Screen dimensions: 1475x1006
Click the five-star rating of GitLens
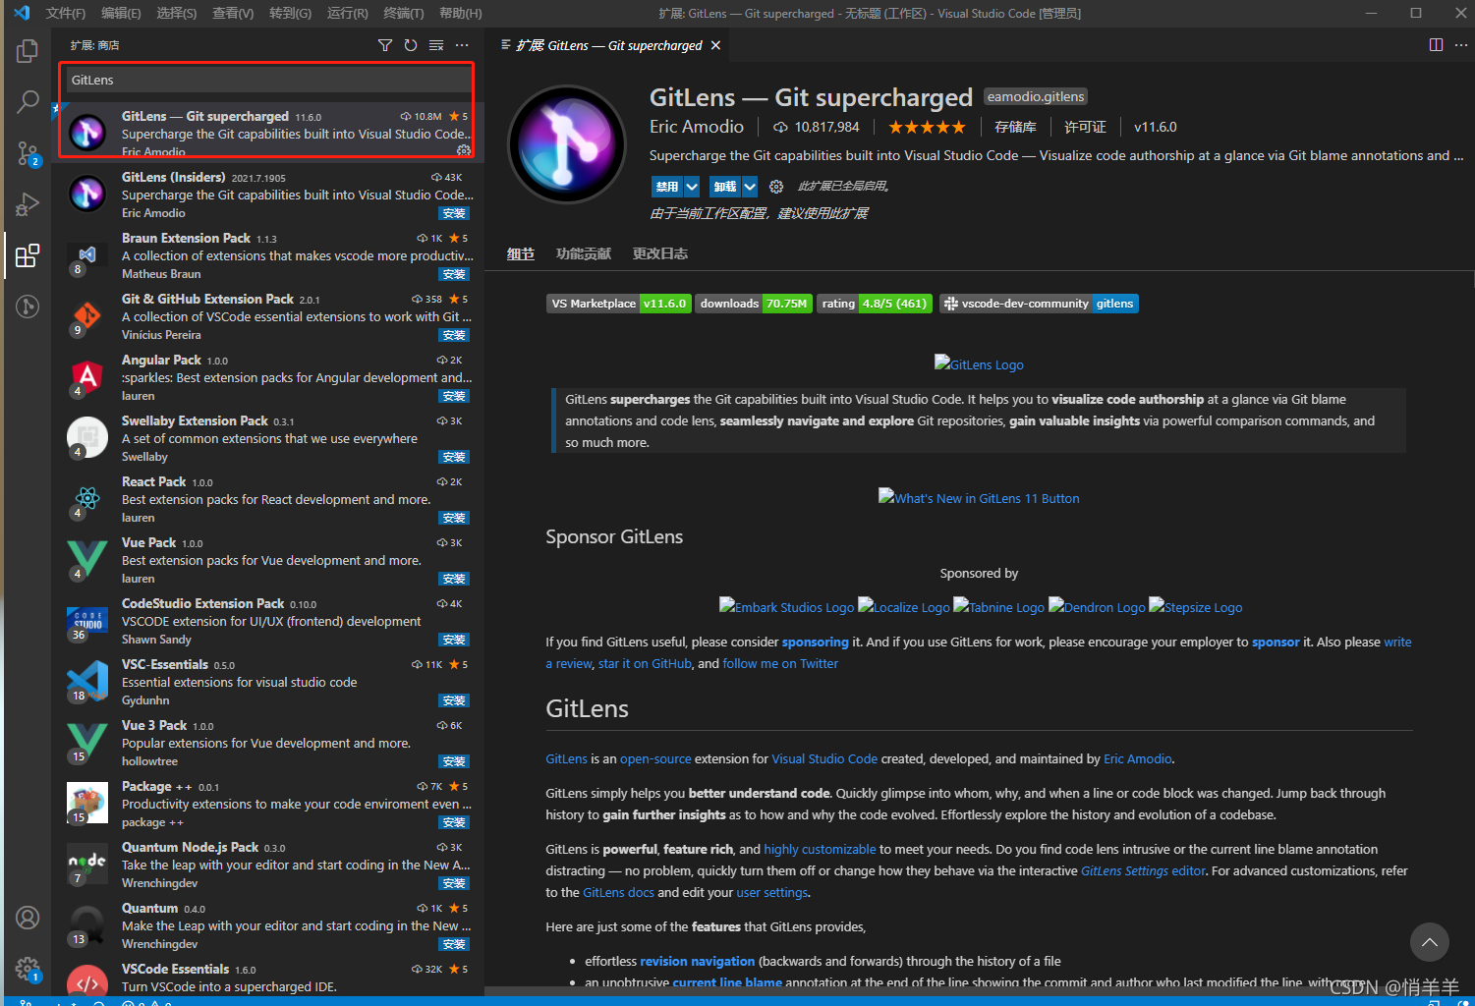tap(927, 127)
